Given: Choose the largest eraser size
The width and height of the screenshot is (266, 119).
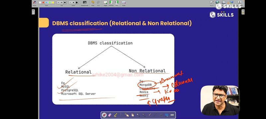Looking at the screenshot, I should (x=77, y=3).
